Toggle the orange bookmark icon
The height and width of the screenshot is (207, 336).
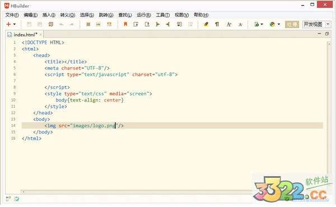(x=125, y=24)
